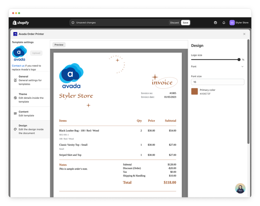Click the Font dropdown chevron
Viewport: 260px width, 206px height.
[x=242, y=67]
